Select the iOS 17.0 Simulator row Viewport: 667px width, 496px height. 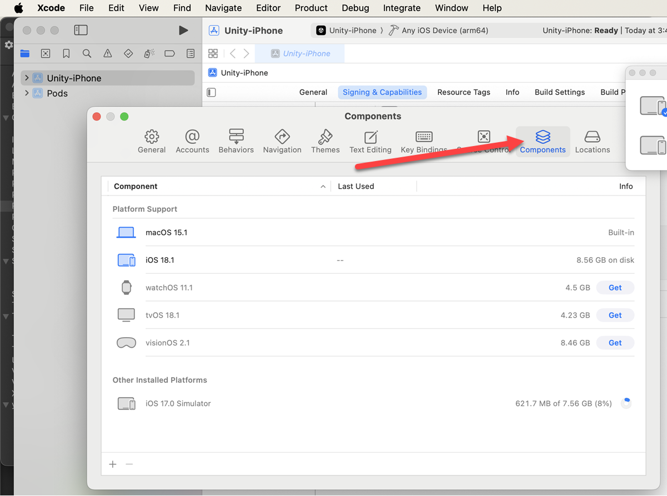point(373,403)
